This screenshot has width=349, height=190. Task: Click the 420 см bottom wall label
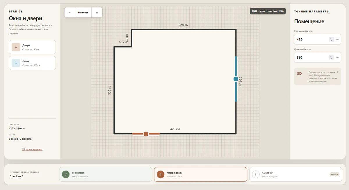[175, 129]
